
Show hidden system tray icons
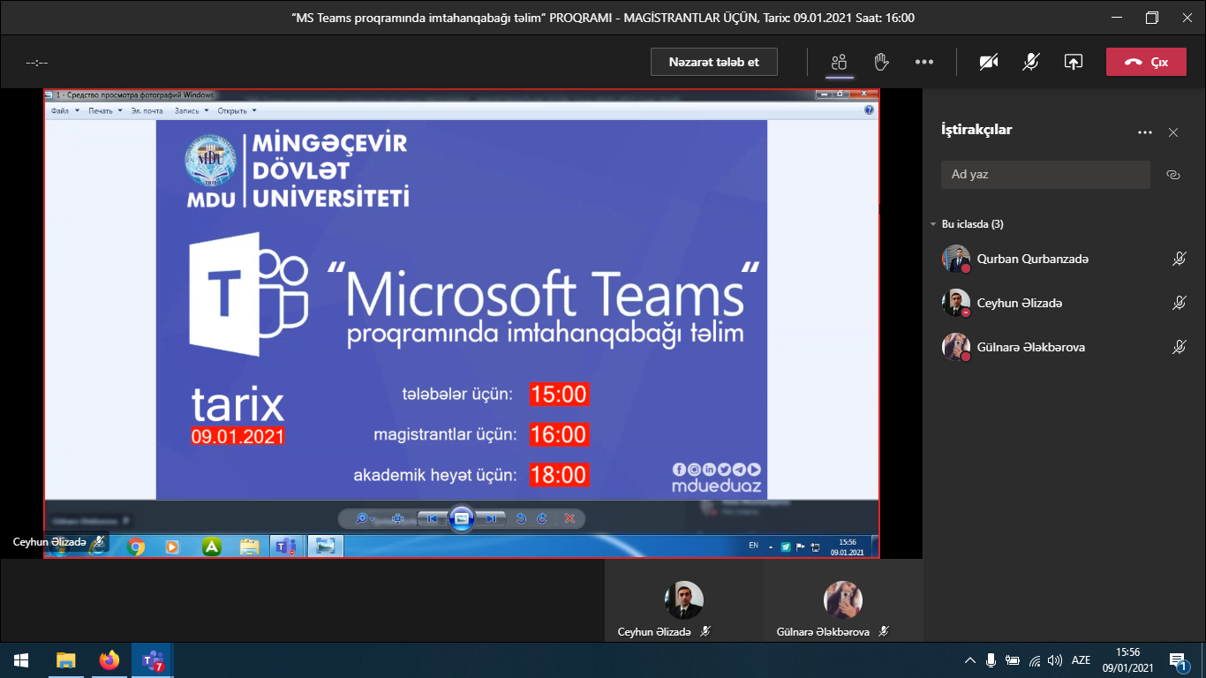tap(969, 660)
